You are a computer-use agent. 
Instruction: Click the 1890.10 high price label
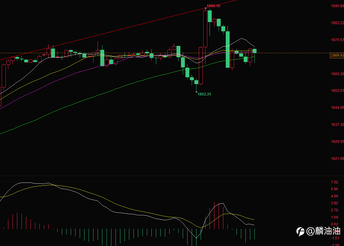[x=213, y=6]
